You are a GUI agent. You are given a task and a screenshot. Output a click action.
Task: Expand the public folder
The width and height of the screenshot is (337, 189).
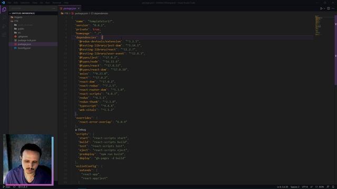[x=33, y=29]
